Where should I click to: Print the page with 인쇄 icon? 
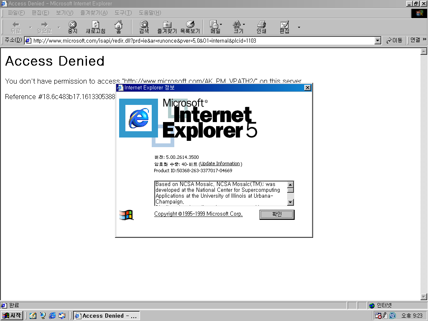261,27
